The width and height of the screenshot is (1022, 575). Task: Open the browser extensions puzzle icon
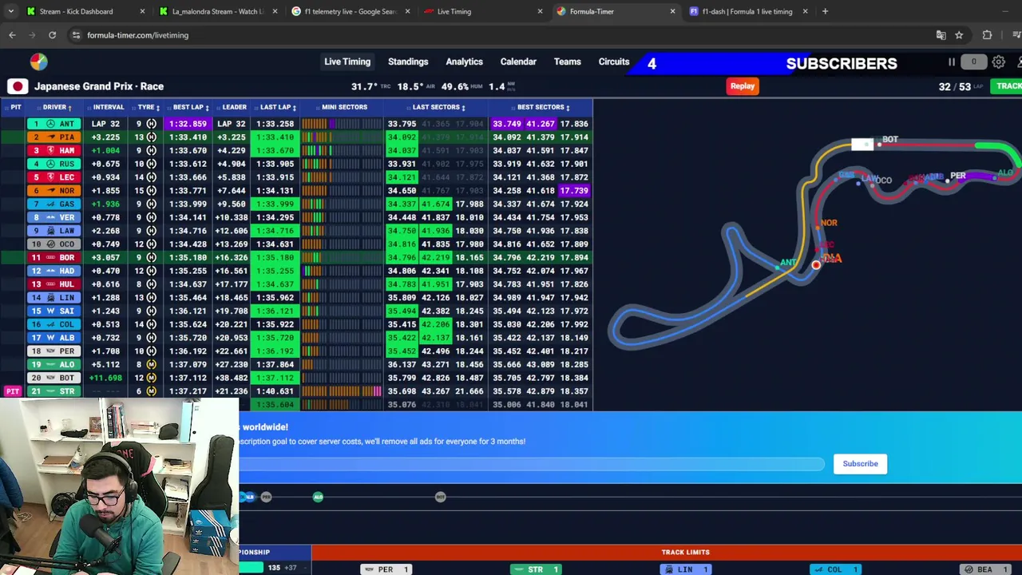[987, 35]
